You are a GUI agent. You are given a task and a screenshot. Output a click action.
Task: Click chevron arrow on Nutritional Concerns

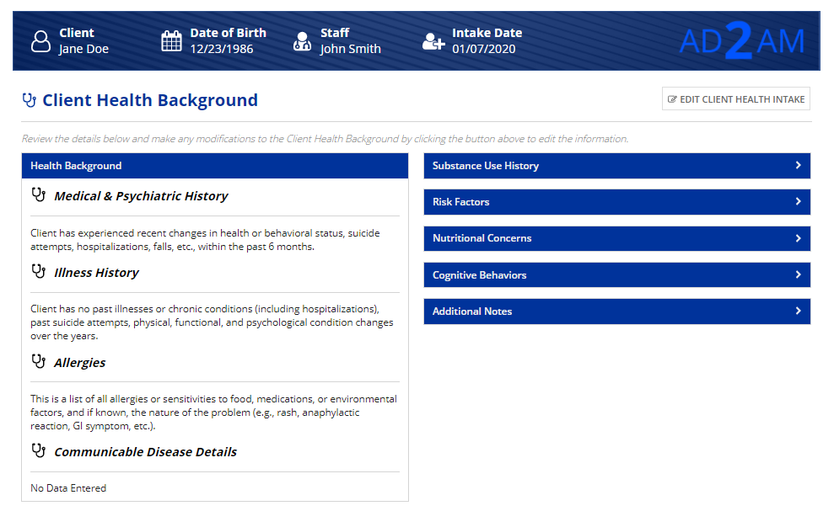(799, 238)
